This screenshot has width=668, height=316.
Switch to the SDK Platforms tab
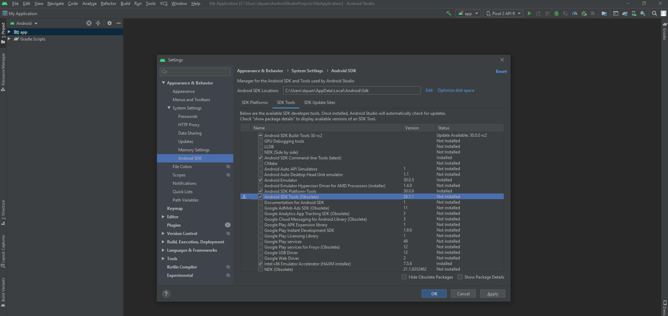pos(254,103)
